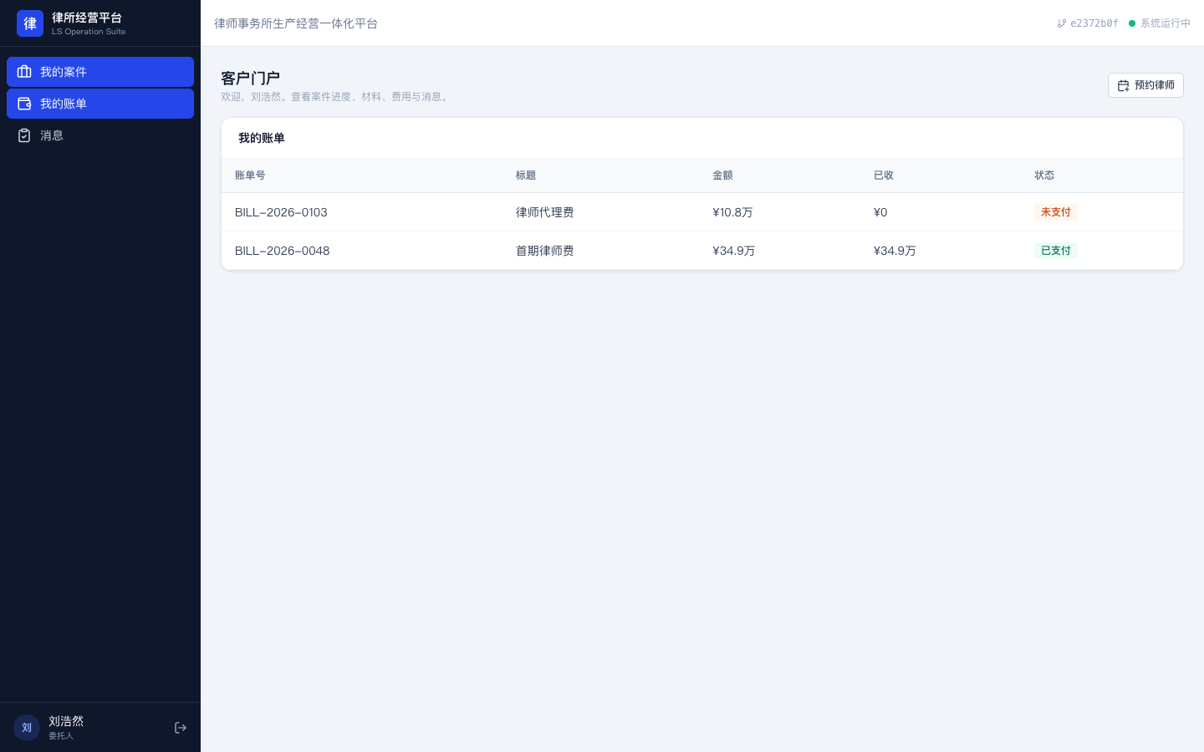Click the 系统运行中 status text

pyautogui.click(x=1166, y=23)
